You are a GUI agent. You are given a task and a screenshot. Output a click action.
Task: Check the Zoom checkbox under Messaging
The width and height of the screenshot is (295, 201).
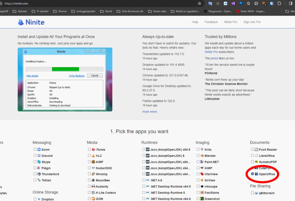tap(35, 150)
